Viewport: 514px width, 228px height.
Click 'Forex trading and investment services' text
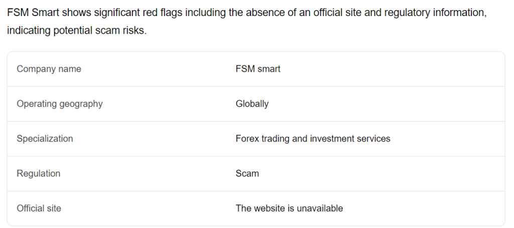(313, 139)
